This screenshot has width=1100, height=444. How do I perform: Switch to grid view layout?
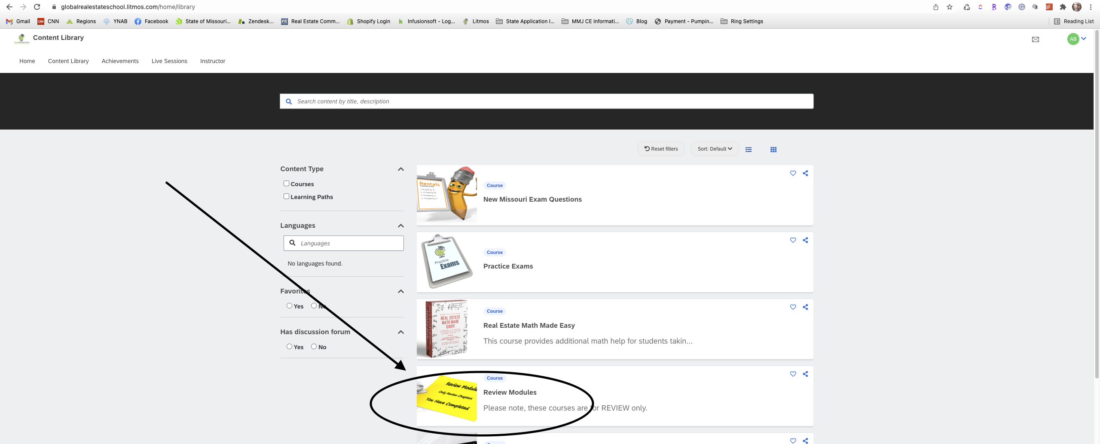pos(773,149)
